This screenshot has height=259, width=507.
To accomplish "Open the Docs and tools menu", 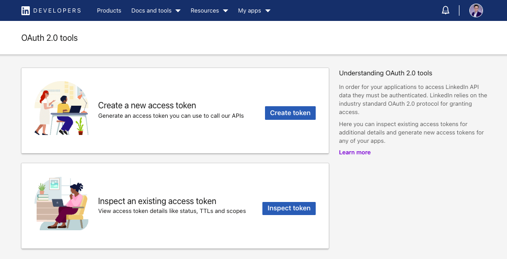I will (x=156, y=10).
